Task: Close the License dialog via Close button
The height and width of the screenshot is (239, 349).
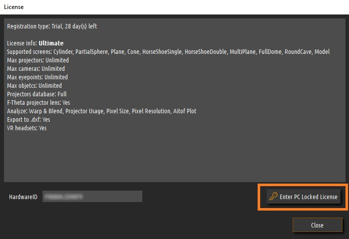Action: click(x=317, y=225)
